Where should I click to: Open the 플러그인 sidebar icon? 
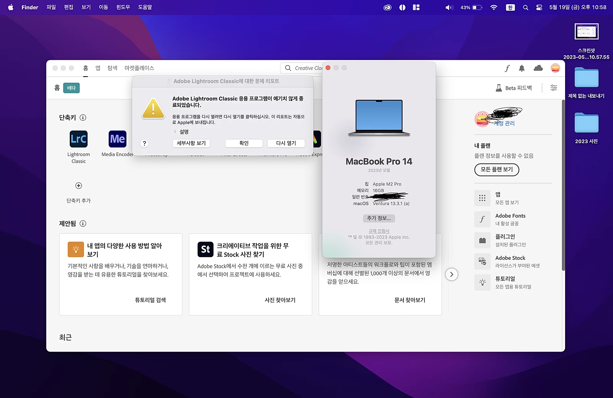pos(482,240)
